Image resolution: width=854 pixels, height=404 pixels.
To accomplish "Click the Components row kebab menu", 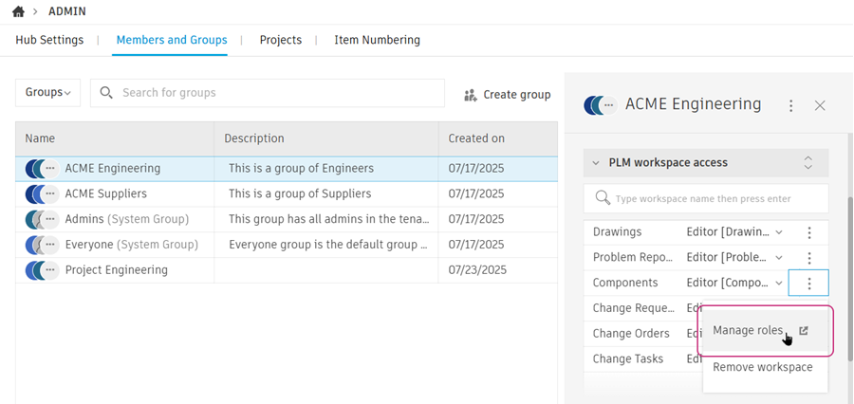I will click(808, 283).
